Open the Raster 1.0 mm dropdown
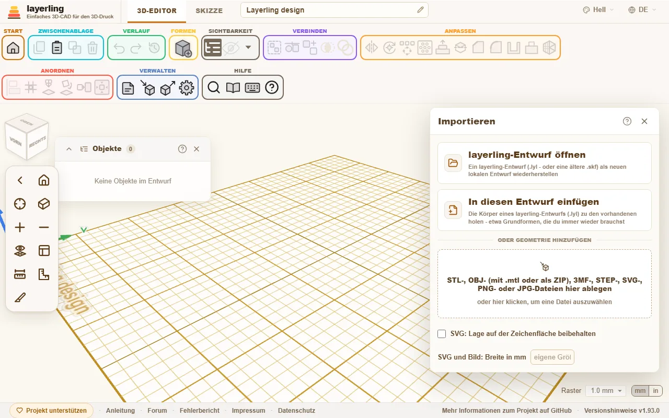The height and width of the screenshot is (418, 669). [606, 391]
